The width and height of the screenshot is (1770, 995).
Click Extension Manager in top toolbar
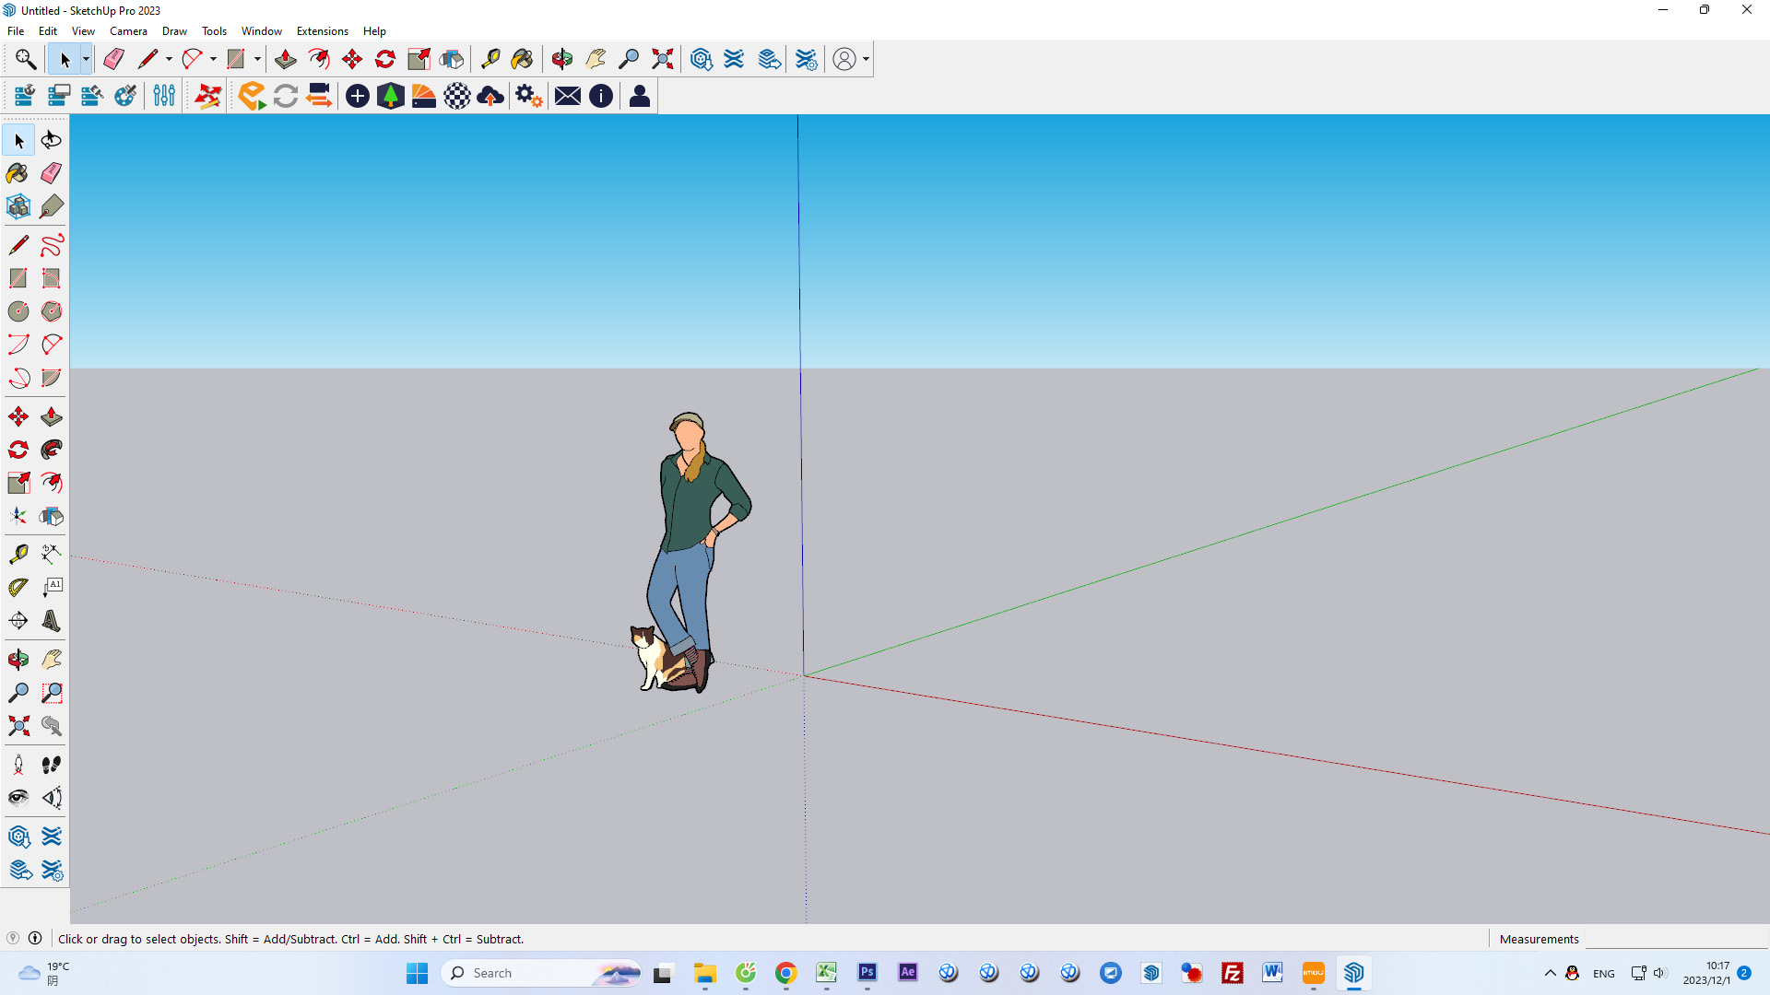[807, 59]
